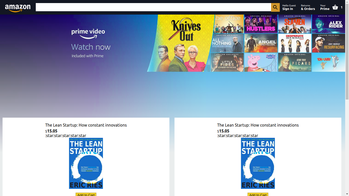The height and width of the screenshot is (196, 349).
Task: Click the left product title text
Action: point(86,125)
